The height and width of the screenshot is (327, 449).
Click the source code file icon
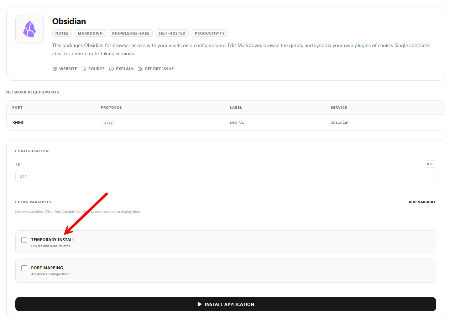pos(84,69)
